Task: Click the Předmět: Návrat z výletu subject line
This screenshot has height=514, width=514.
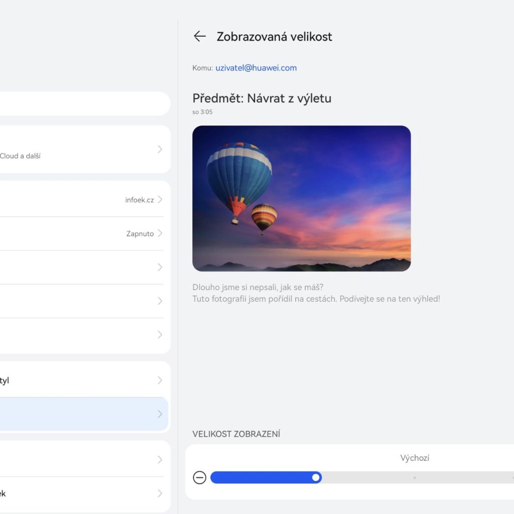Action: point(262,98)
